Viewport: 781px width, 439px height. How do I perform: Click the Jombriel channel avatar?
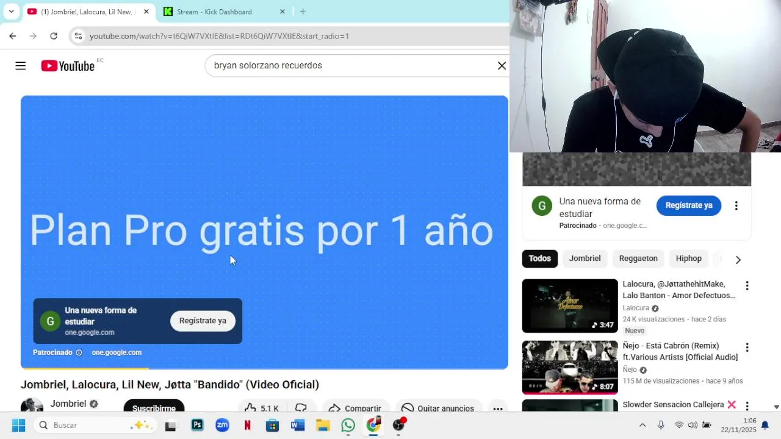32,405
